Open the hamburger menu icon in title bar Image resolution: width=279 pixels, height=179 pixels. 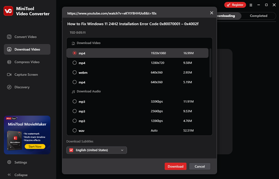251,5
